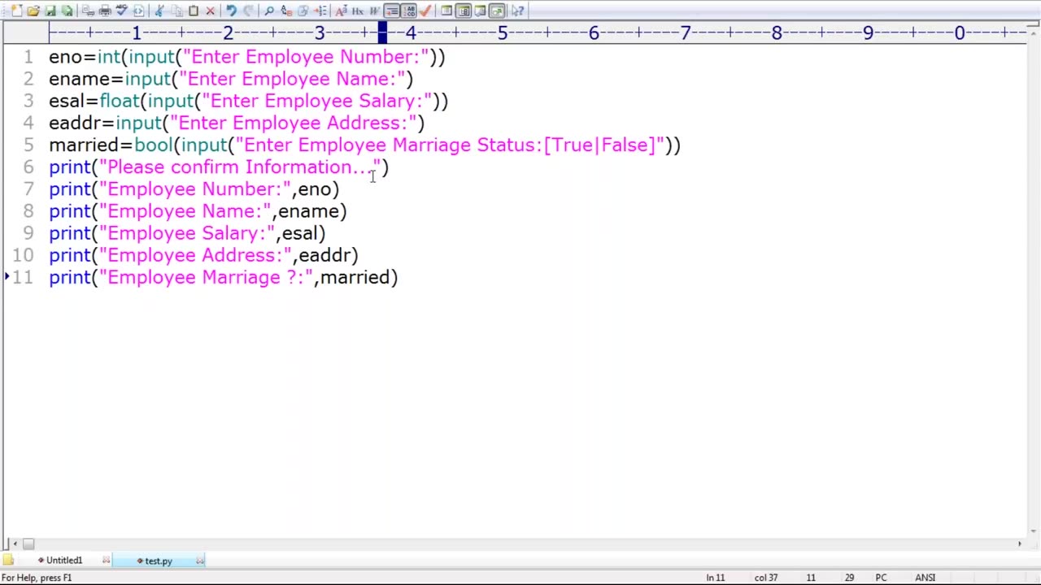This screenshot has height=585, width=1041.
Task: Paste with the clipboard toolbar icon
Action: (x=194, y=11)
